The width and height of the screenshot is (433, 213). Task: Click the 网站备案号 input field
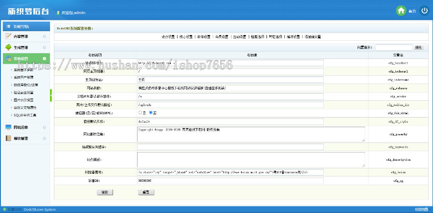[x=230, y=172]
